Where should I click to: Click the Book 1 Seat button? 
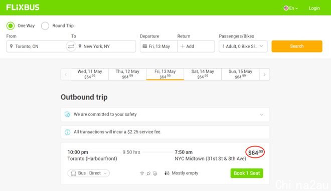(x=247, y=173)
